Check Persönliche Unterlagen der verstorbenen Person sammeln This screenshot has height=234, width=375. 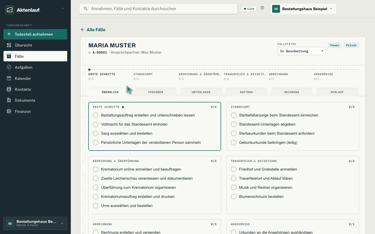coord(96,142)
